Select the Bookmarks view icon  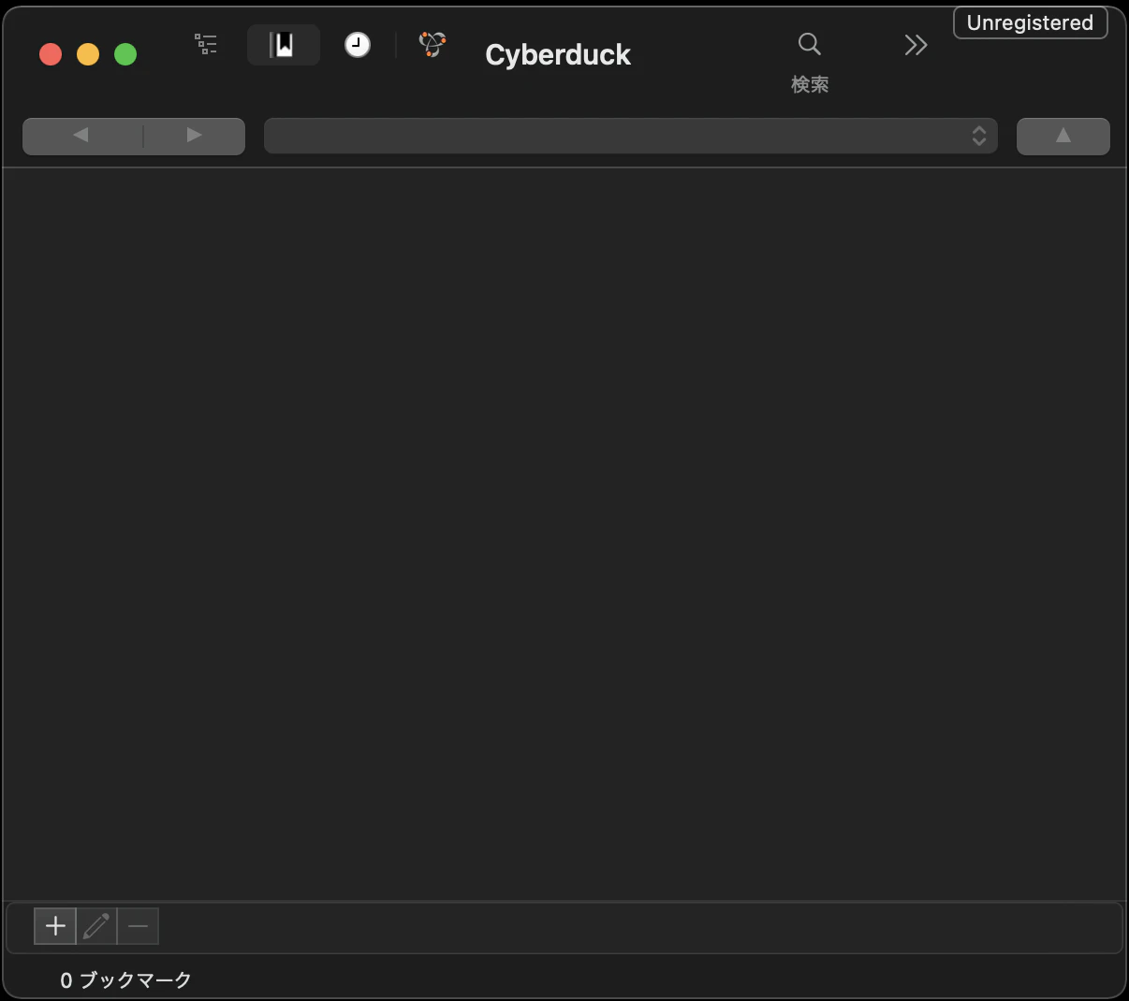point(283,45)
